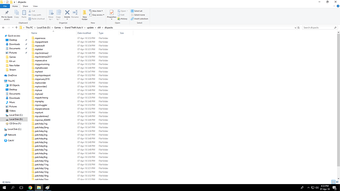Click Select all in the Select group
This screenshot has width=340, height=191.
[136, 11]
